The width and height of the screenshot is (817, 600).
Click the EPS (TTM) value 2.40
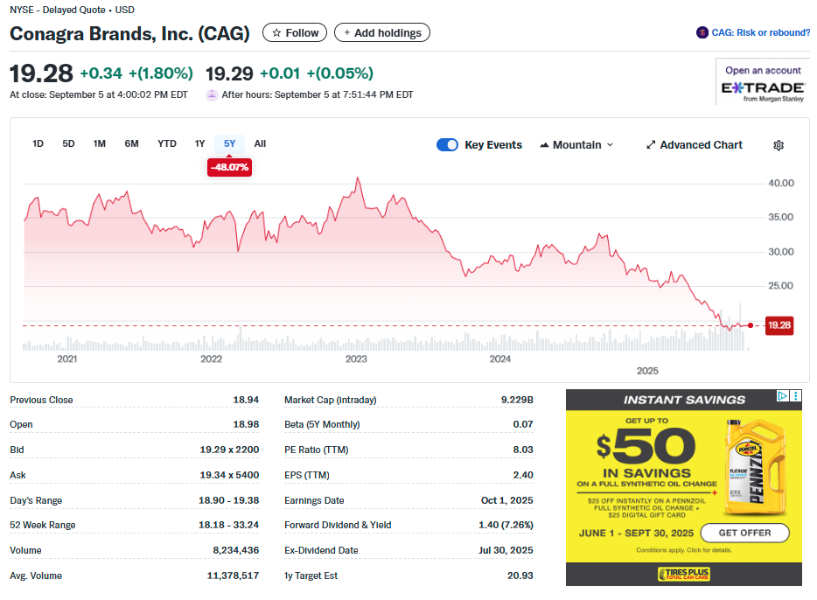(x=522, y=475)
